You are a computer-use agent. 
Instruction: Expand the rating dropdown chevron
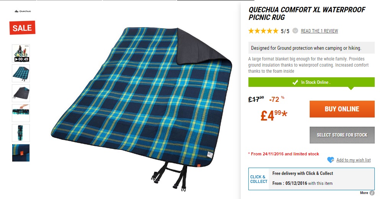(295, 31)
